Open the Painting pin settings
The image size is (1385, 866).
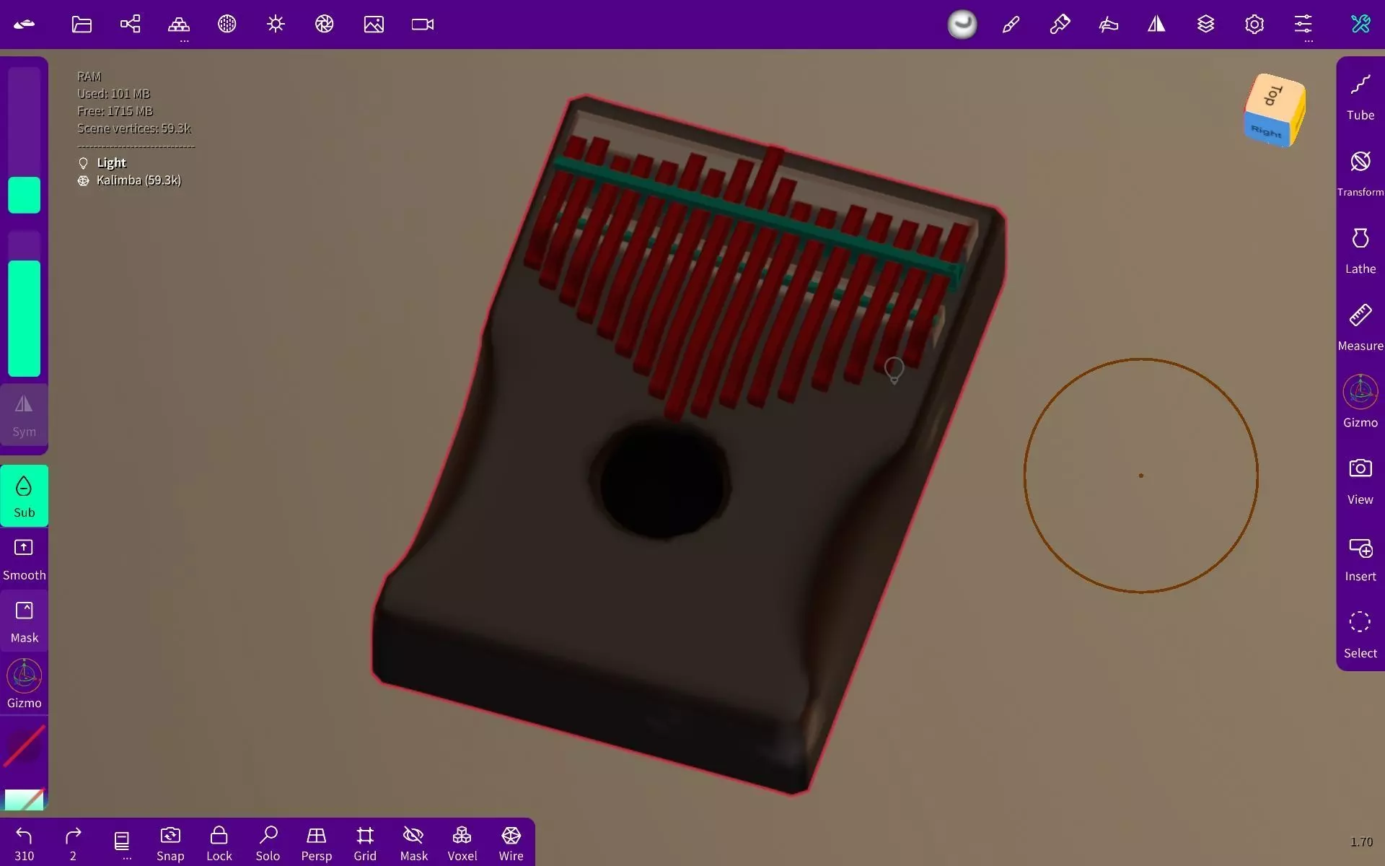pyautogui.click(x=1060, y=25)
